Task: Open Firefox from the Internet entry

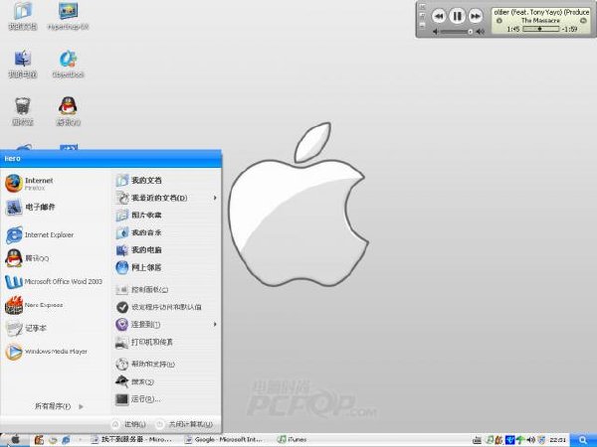Action: [x=31, y=183]
